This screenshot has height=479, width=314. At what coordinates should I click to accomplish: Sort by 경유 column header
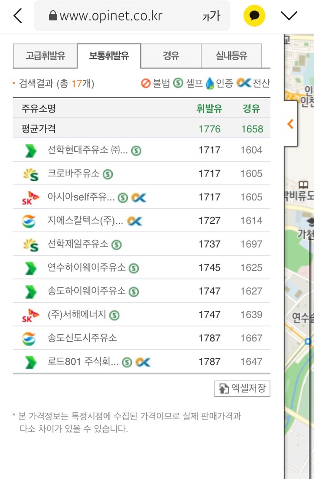click(x=251, y=109)
